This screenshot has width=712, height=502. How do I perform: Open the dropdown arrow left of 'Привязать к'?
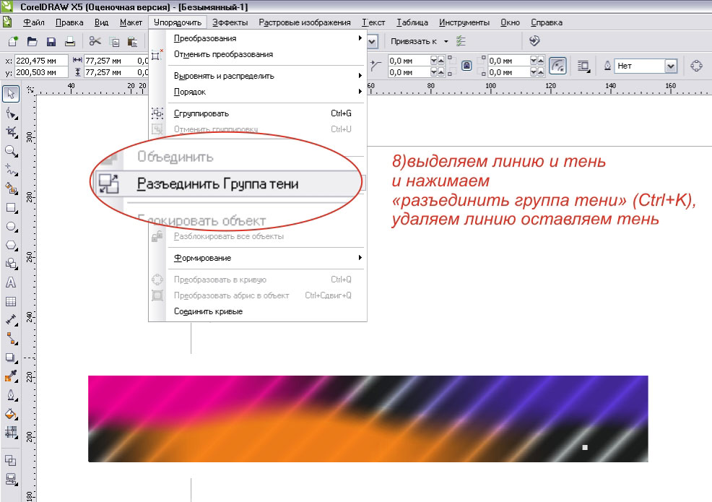tap(372, 41)
